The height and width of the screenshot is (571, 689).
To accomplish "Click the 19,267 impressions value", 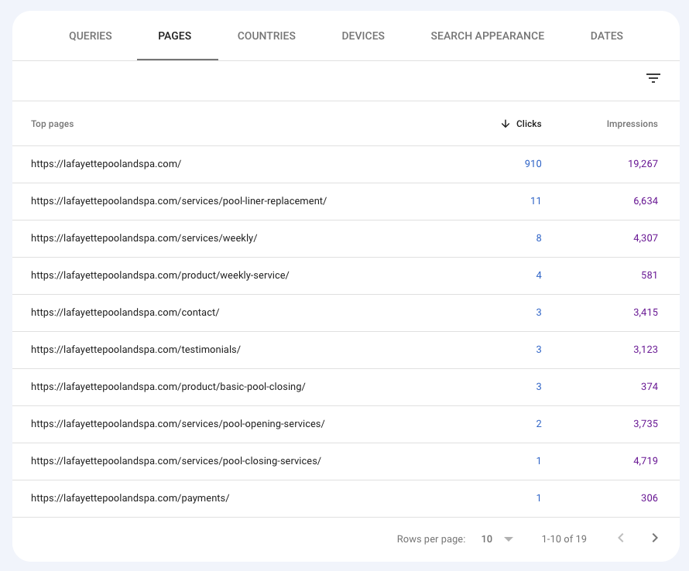I will (643, 164).
